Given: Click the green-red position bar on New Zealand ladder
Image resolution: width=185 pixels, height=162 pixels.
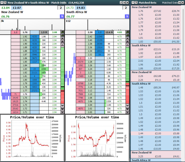Looking at the screenshot, I should (62, 75).
